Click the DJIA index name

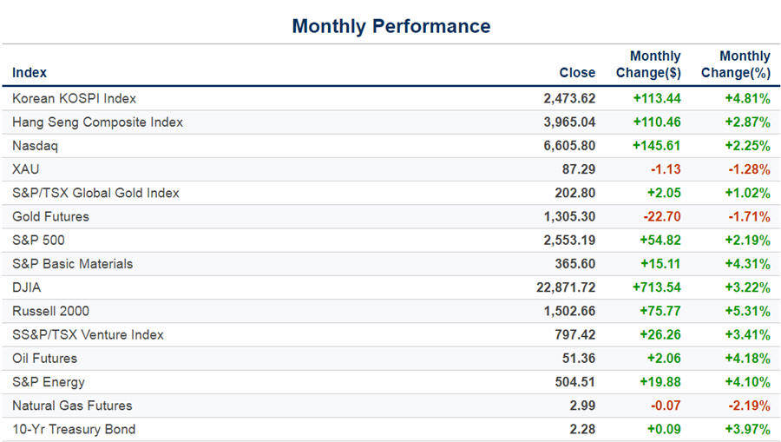28,287
